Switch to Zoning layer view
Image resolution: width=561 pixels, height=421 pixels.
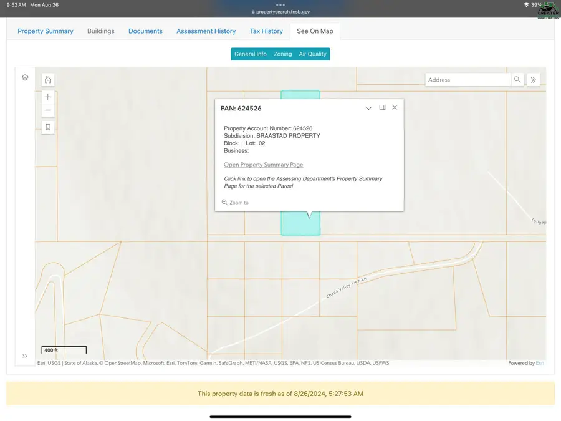tap(282, 54)
